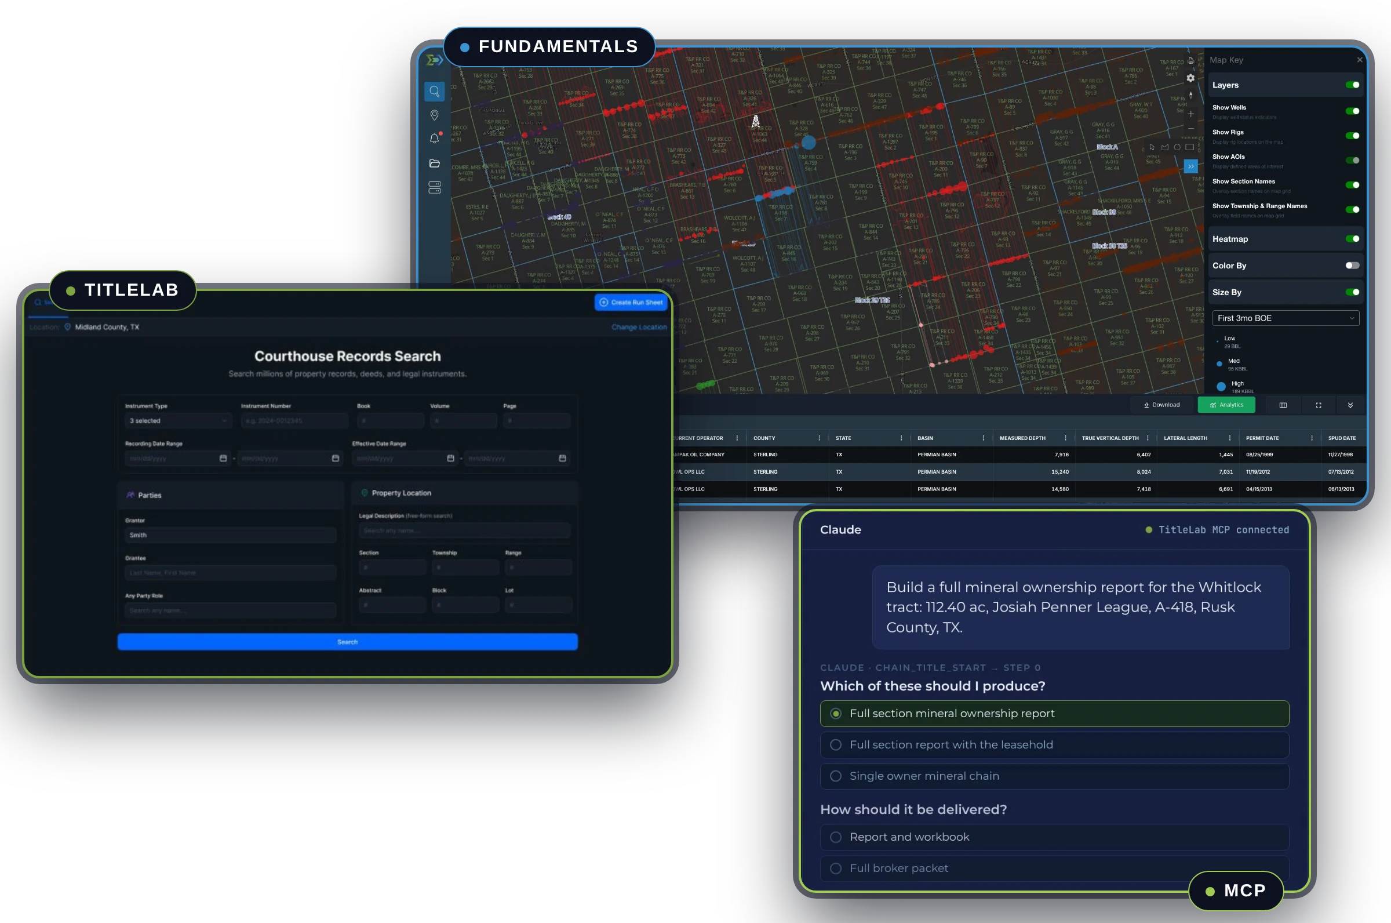
Task: Zoom in on map with plus icon
Action: point(1190,114)
